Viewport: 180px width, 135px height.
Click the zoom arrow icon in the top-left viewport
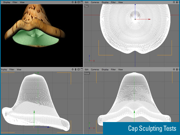point(76,2)
